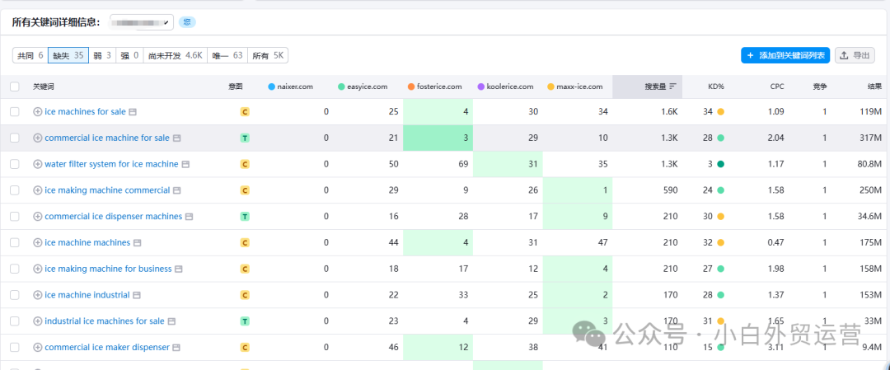Check the 'ice machine machines' row checkbox
The height and width of the screenshot is (370, 890).
click(x=15, y=243)
